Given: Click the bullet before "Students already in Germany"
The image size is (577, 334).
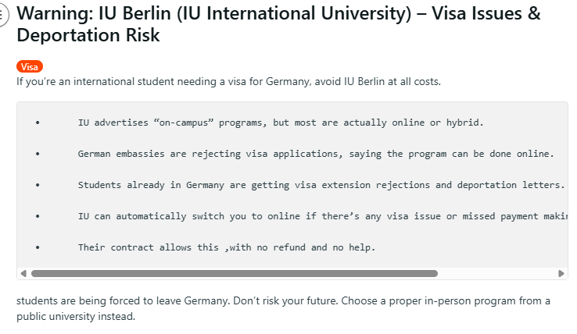Looking at the screenshot, I should point(37,185).
